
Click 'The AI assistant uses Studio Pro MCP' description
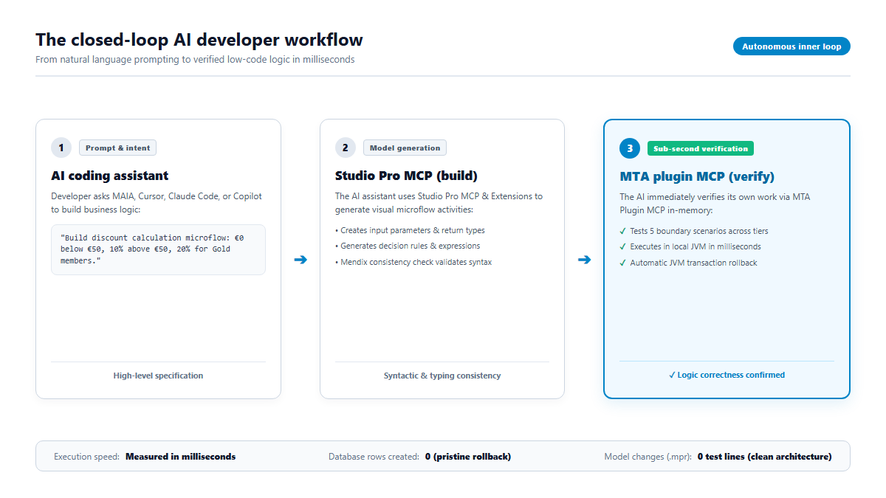tap(439, 203)
